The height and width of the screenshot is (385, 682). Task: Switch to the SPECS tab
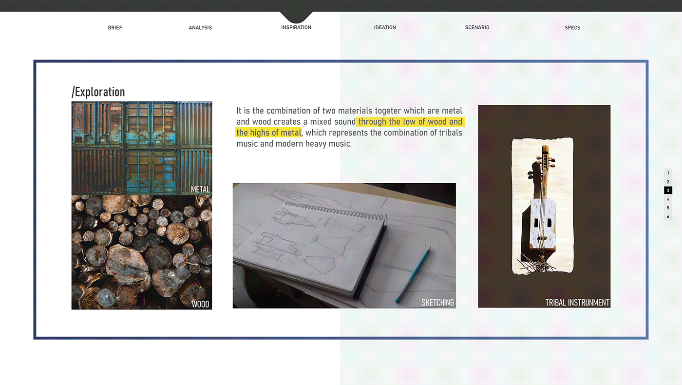pyautogui.click(x=572, y=28)
